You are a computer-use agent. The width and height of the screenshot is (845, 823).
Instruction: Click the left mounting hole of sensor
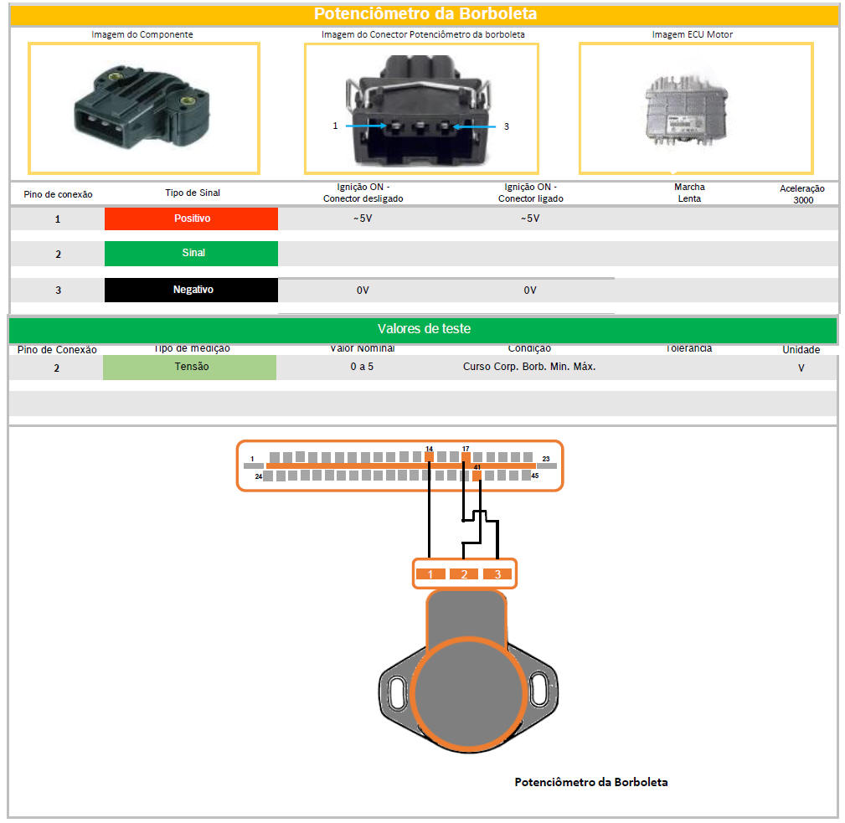tap(394, 692)
